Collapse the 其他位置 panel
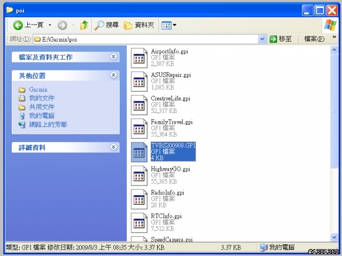The image size is (342, 256). [113, 75]
